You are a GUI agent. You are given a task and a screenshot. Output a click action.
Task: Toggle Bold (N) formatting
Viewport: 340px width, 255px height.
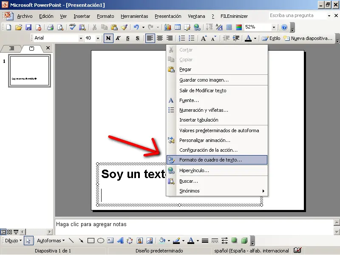(108, 38)
